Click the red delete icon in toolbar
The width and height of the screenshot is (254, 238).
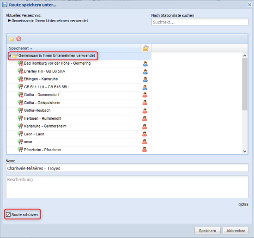point(19,39)
